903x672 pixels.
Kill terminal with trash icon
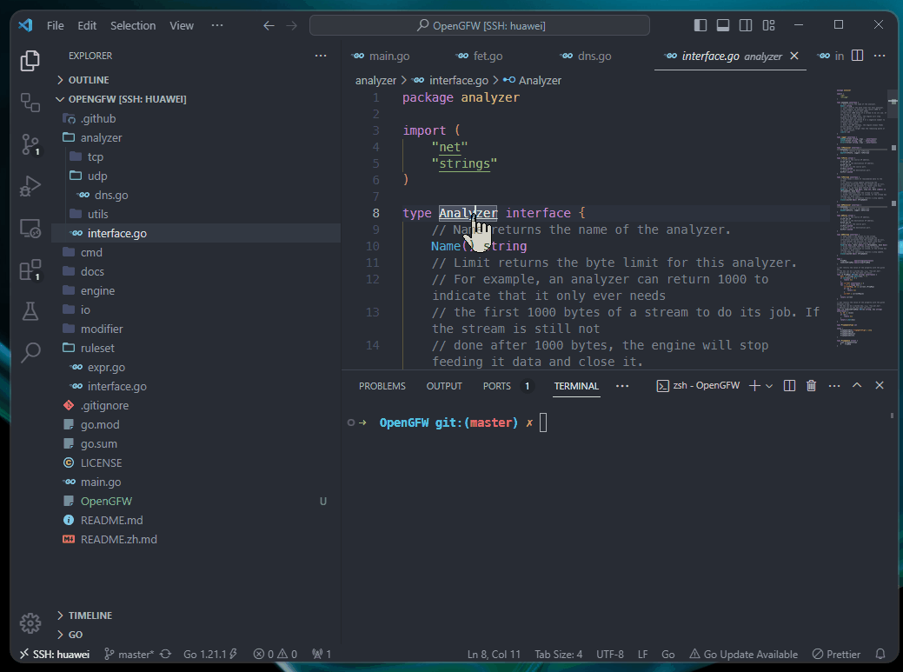click(x=811, y=386)
